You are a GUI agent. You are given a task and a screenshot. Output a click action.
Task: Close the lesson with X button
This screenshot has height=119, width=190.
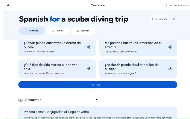(174, 19)
